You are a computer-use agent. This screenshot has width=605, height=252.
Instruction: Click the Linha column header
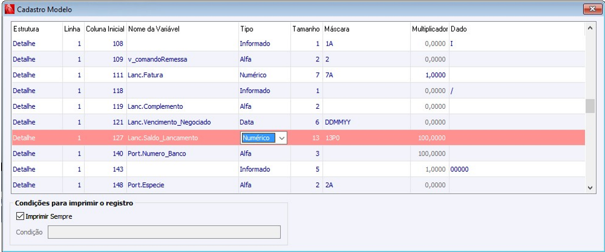click(x=72, y=29)
